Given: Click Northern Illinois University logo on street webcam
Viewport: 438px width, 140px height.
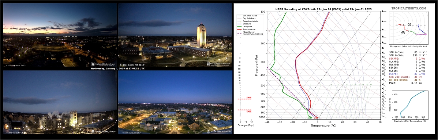Looking at the screenshot, I should point(219,131).
